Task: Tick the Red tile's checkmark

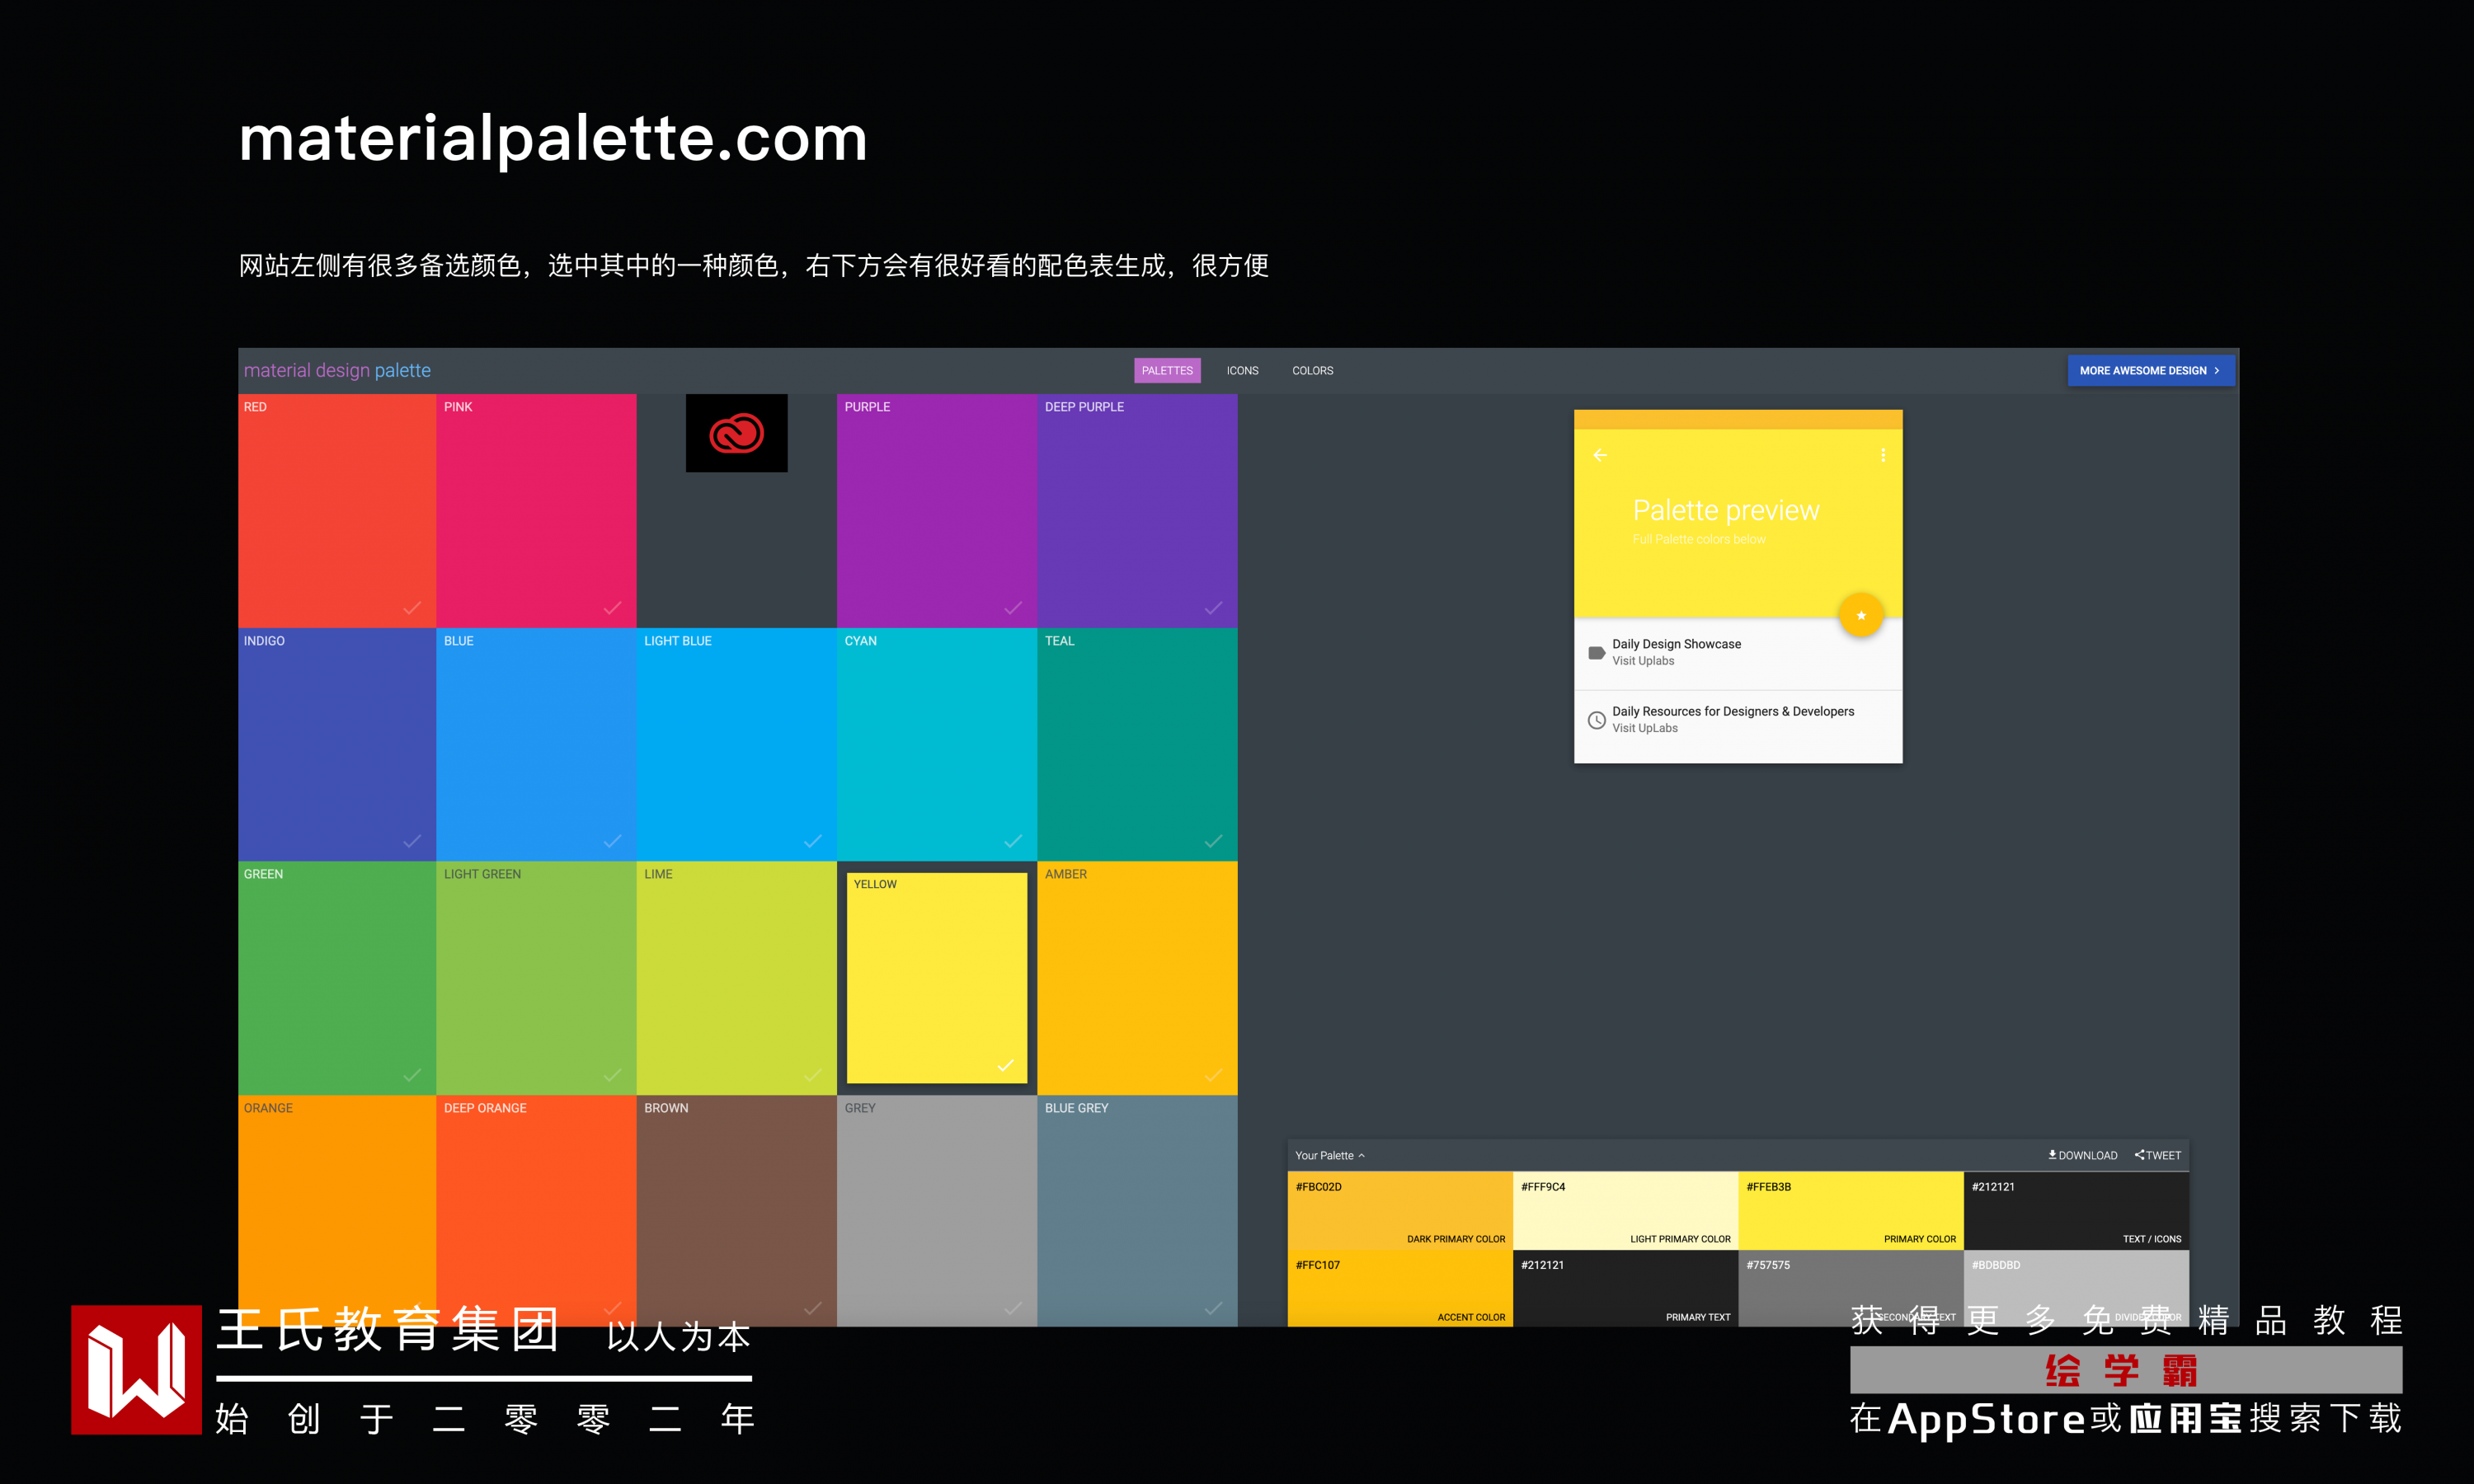Action: 412,608
